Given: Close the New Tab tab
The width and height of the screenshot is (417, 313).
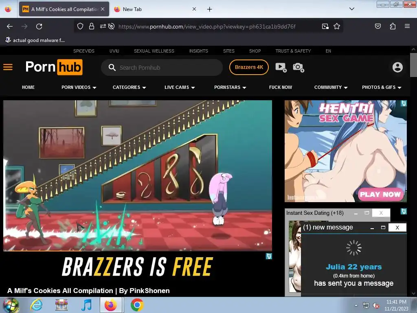Looking at the screenshot, I should tap(194, 9).
